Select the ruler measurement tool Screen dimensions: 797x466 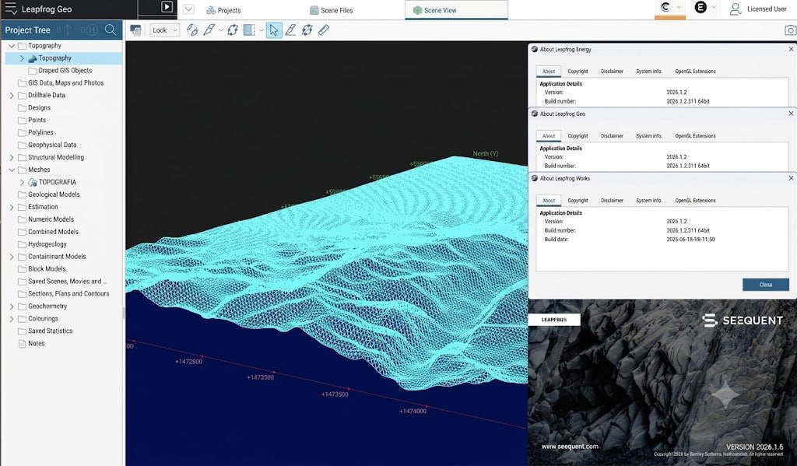point(324,30)
